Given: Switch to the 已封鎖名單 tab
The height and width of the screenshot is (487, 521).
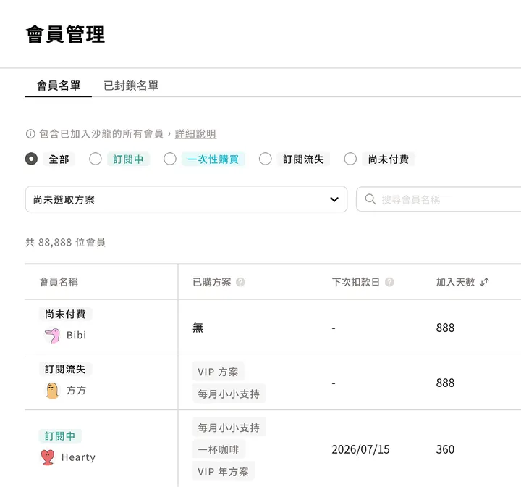Looking at the screenshot, I should point(131,86).
